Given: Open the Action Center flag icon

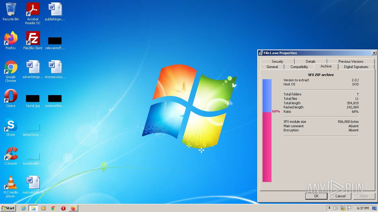Looking at the screenshot, I should tap(349, 208).
